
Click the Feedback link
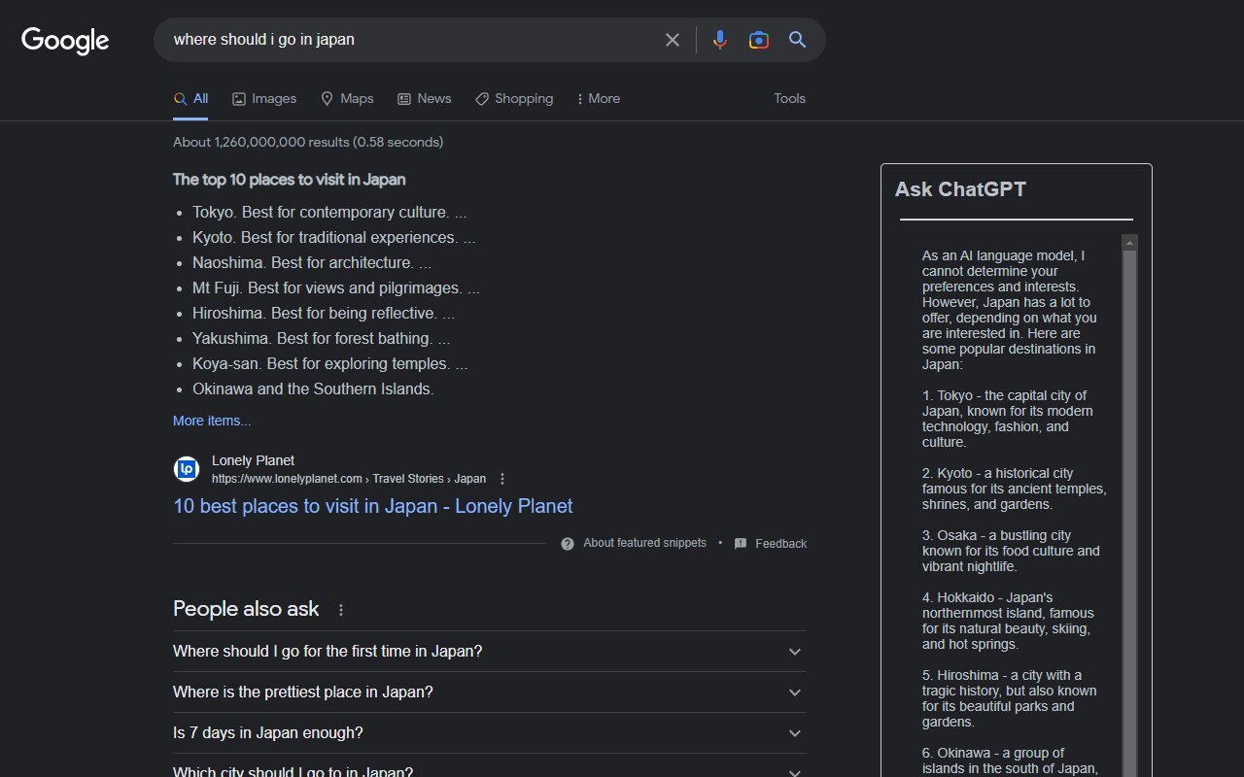pyautogui.click(x=780, y=544)
